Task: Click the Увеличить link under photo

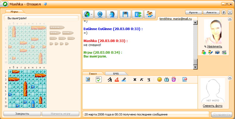Action: pyautogui.click(x=214, y=47)
